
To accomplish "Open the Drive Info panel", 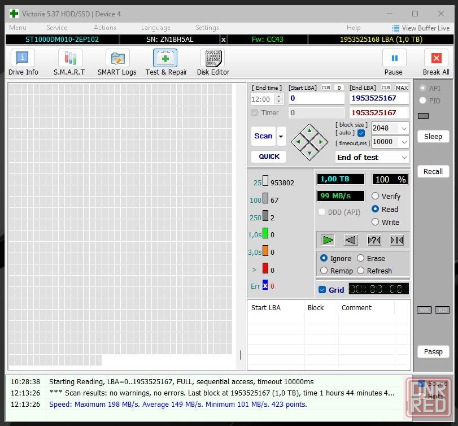I will (23, 62).
